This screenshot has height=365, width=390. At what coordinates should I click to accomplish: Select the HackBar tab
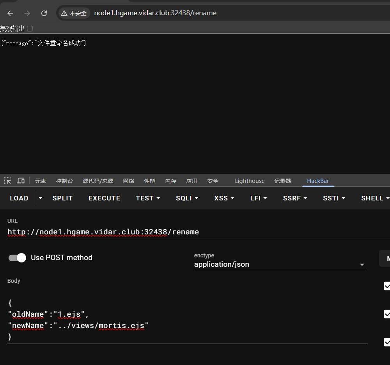(318, 181)
